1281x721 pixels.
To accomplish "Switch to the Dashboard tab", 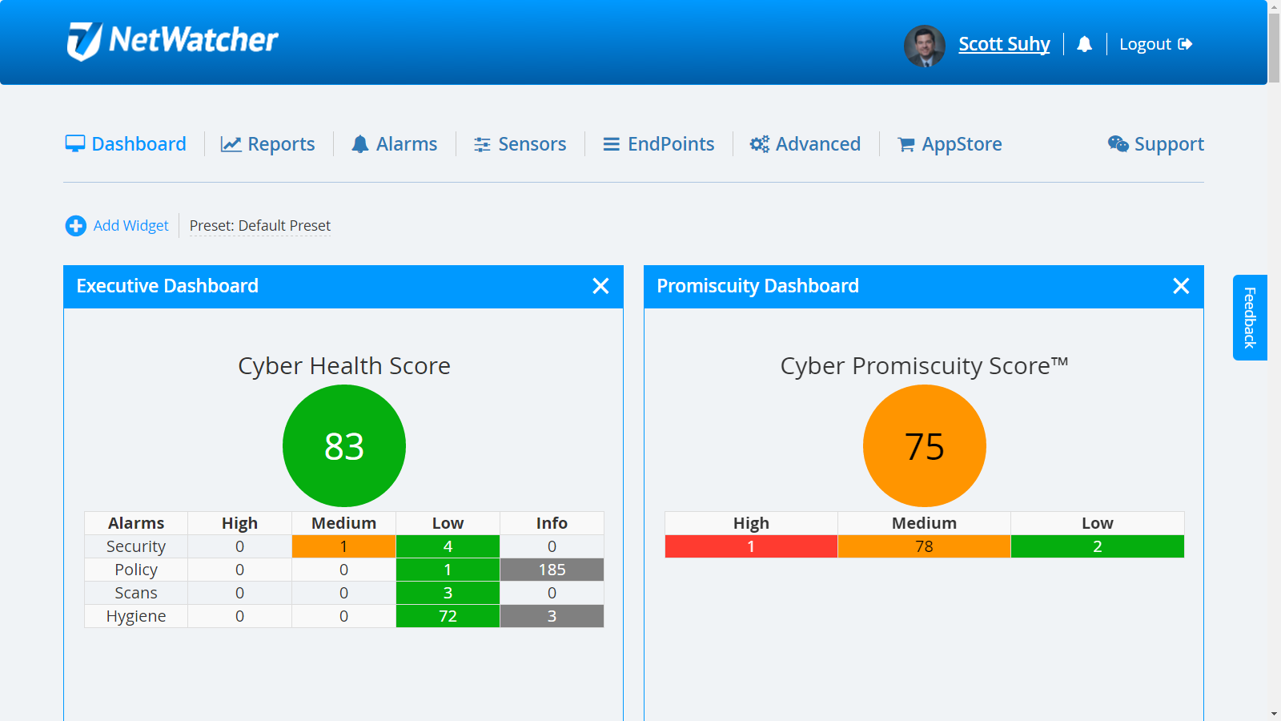I will (126, 143).
